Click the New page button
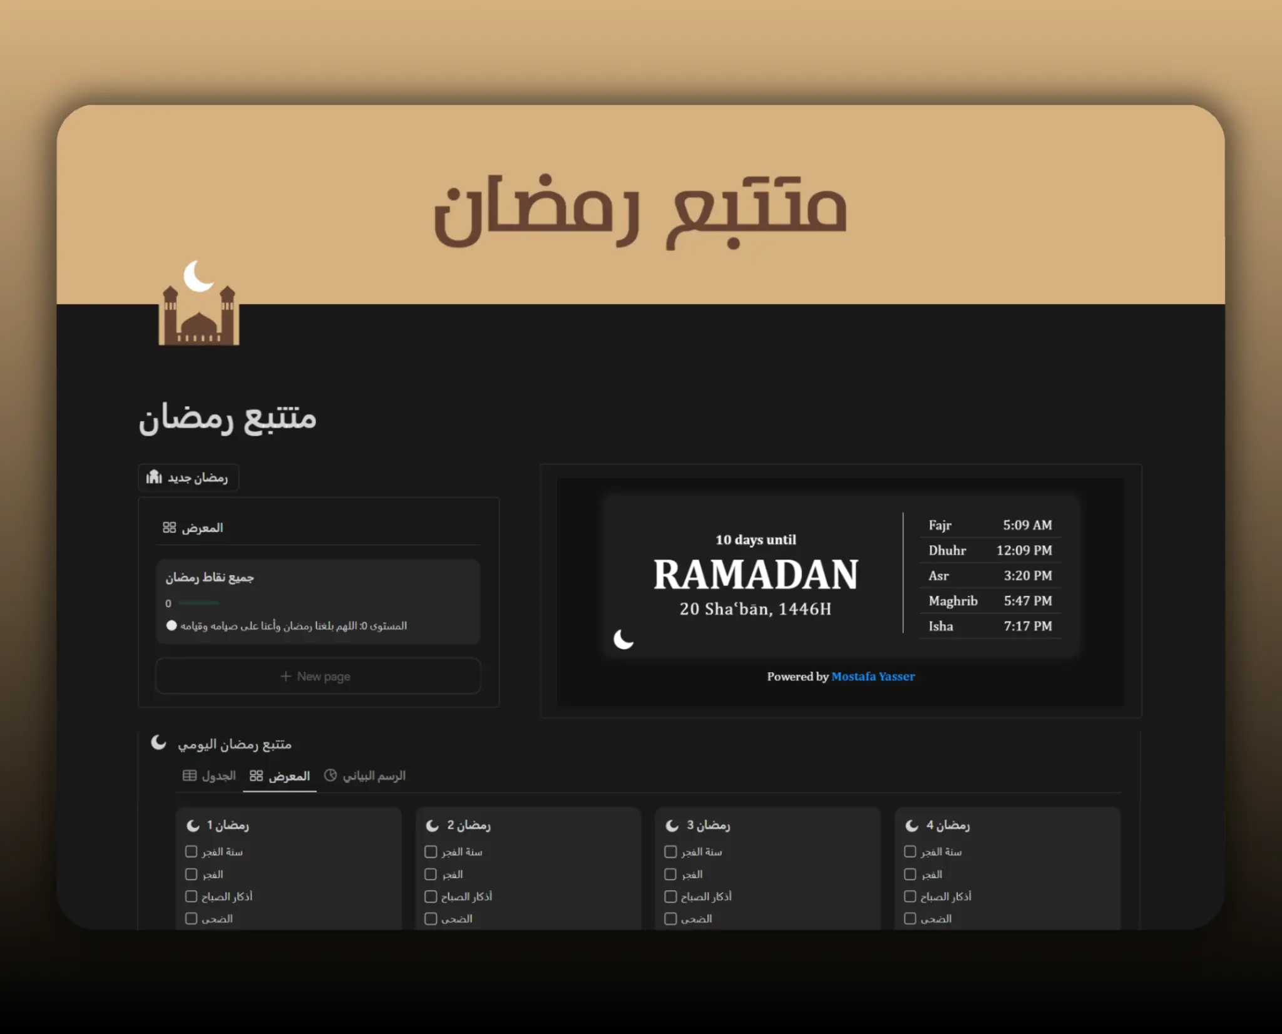1282x1034 pixels. [x=317, y=676]
